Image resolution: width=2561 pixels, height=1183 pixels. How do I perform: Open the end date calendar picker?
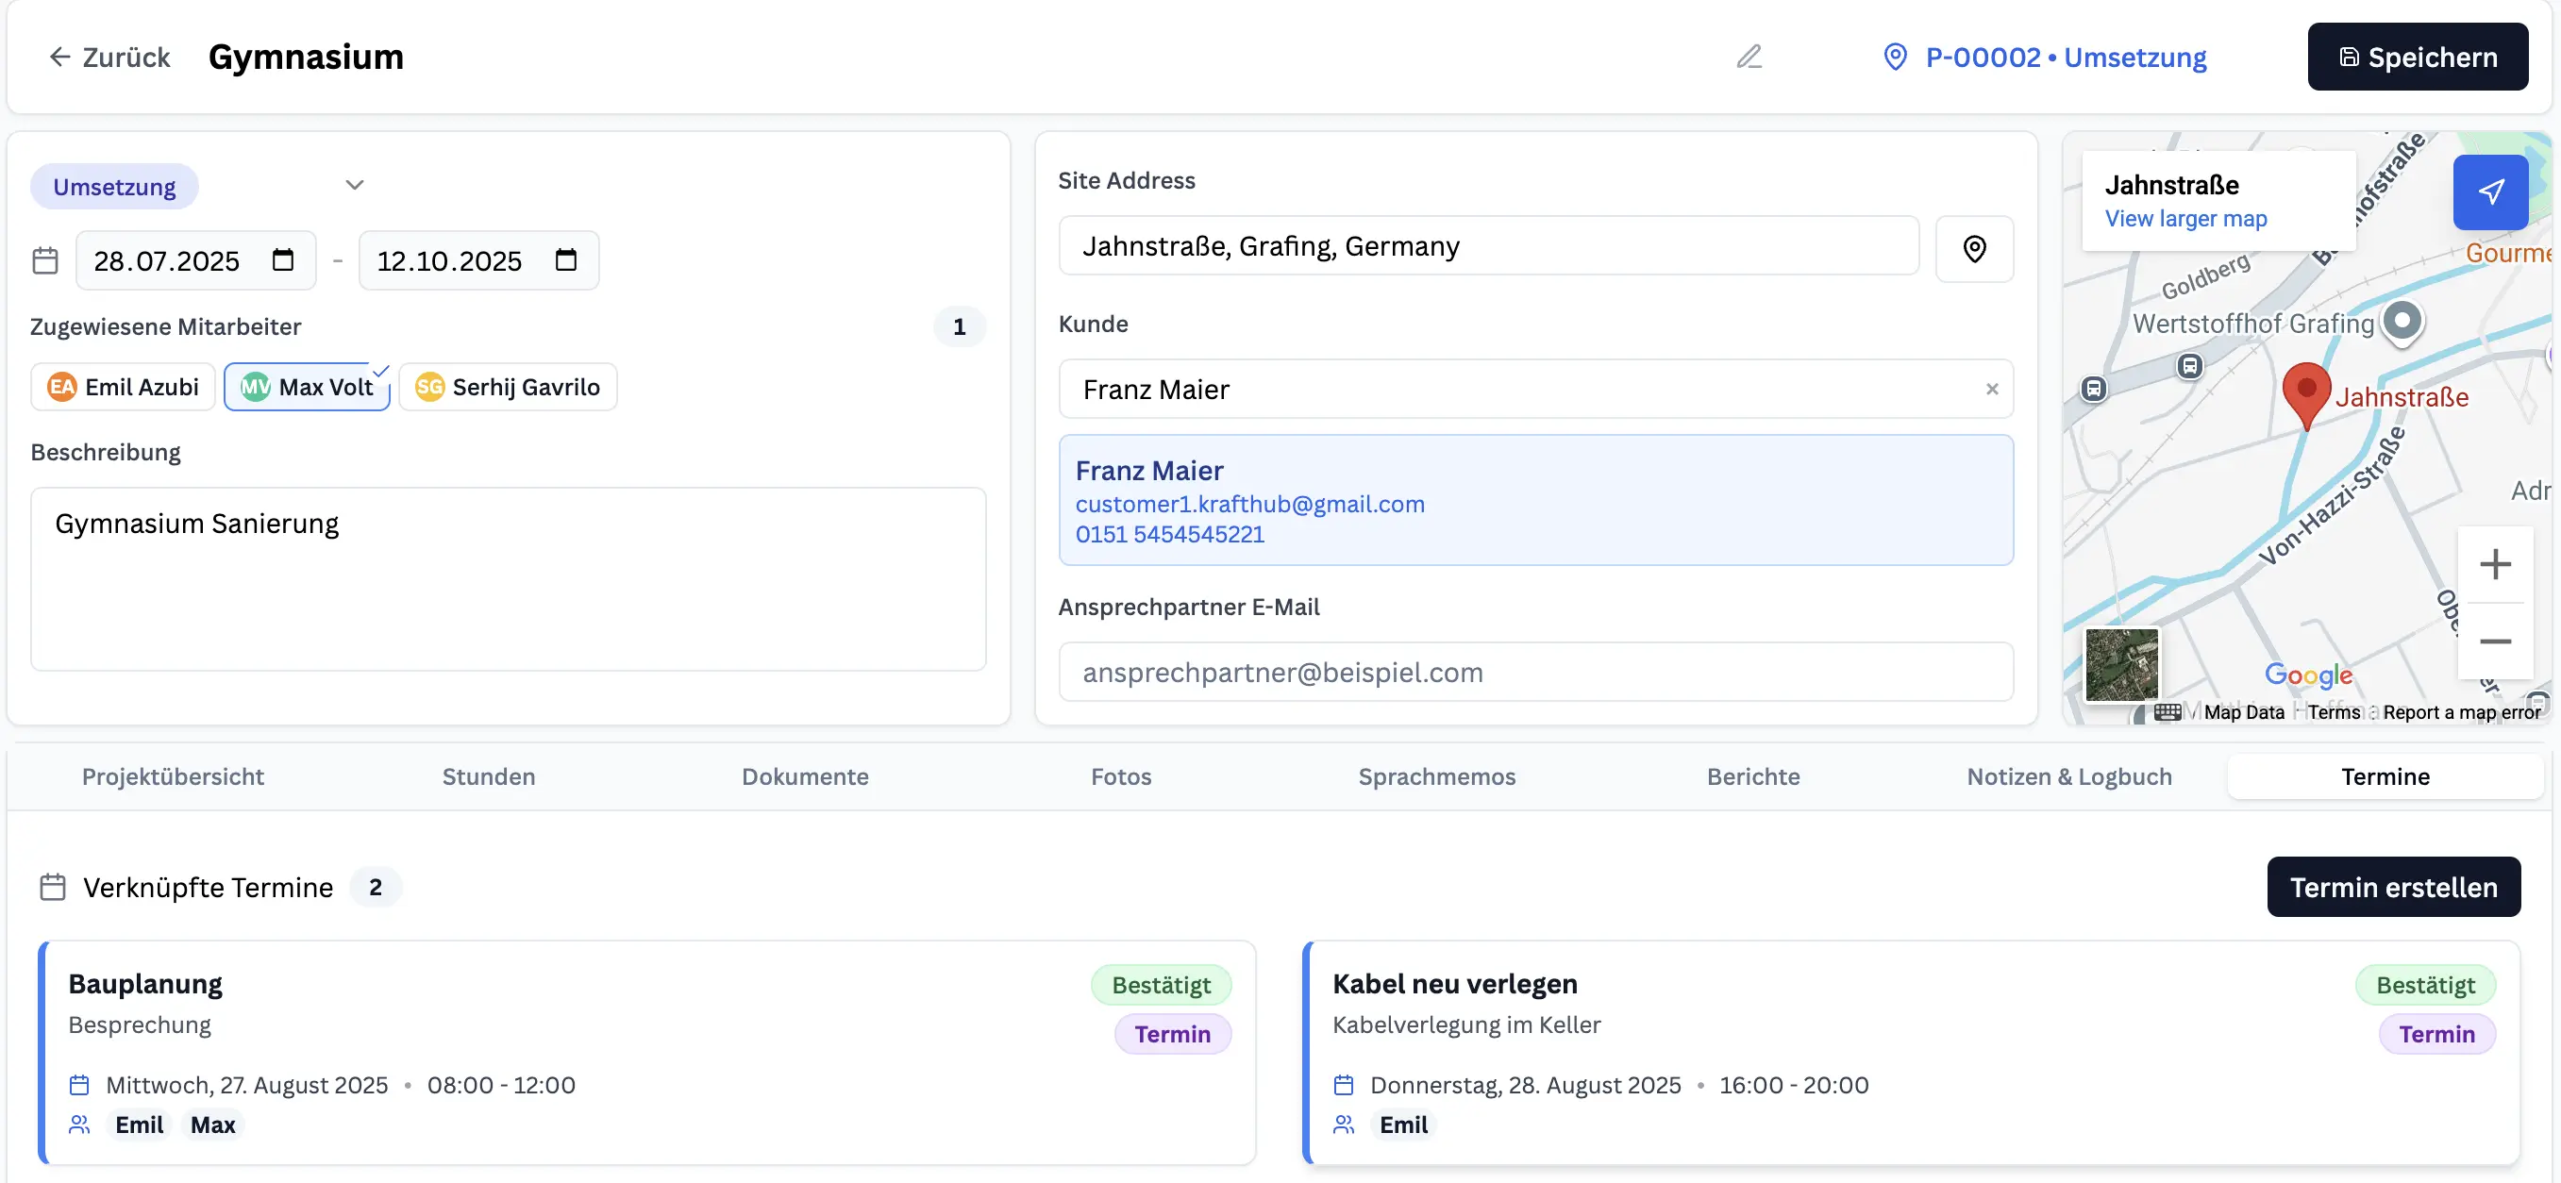[565, 260]
